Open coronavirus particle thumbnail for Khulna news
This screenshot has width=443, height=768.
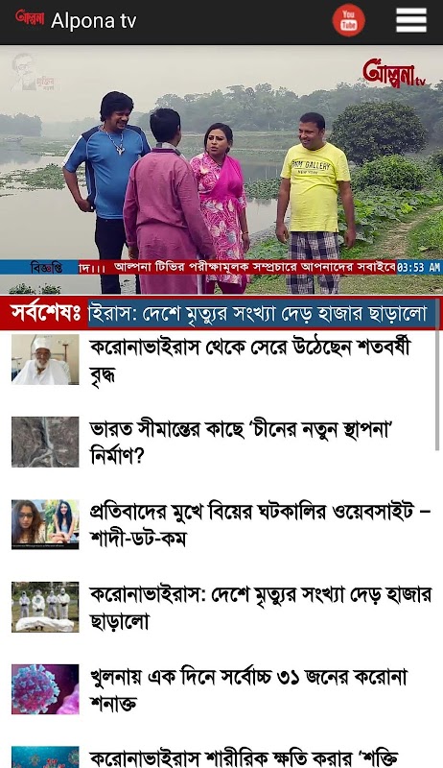(x=45, y=689)
